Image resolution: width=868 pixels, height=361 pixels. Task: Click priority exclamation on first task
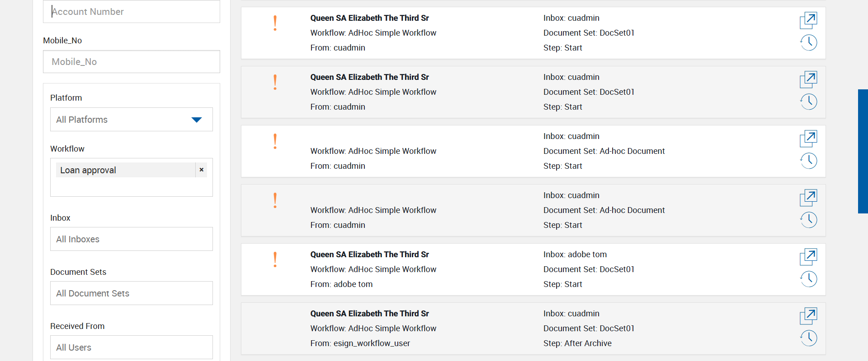coord(275,23)
